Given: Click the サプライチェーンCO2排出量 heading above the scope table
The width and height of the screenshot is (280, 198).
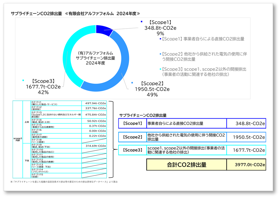Looking at the screenshot, I should point(143,115).
